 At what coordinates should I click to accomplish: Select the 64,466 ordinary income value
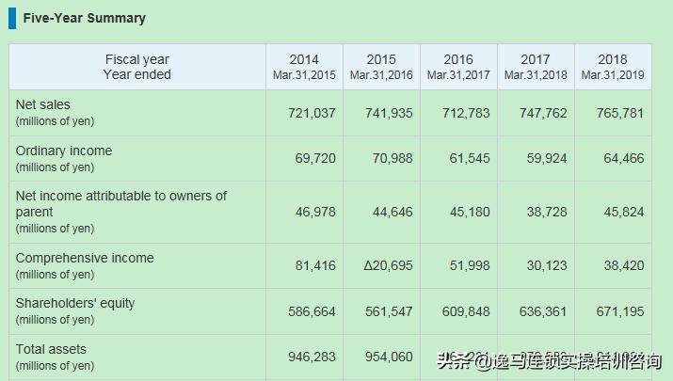[x=624, y=158]
